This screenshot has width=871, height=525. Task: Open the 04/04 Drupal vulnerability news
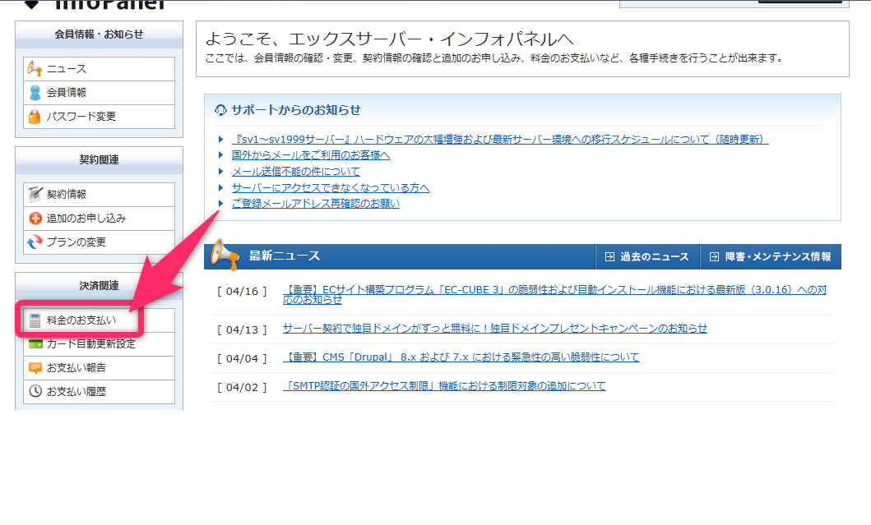click(x=461, y=357)
